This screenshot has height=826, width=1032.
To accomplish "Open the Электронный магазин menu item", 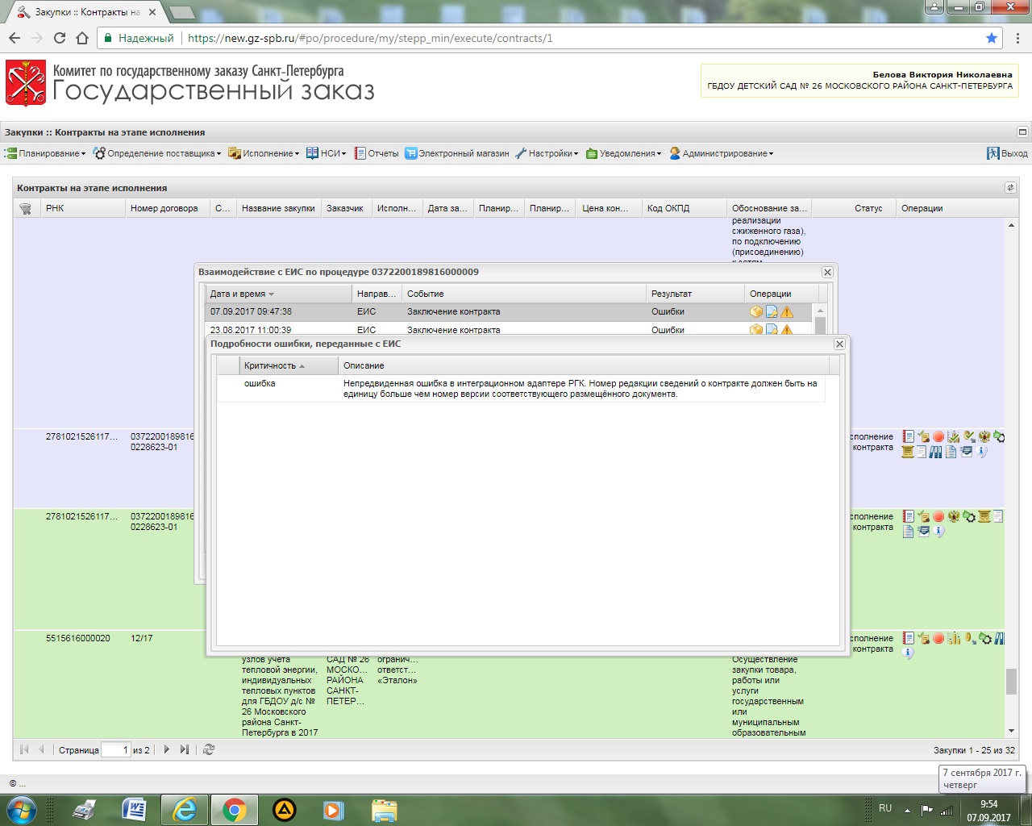I will (x=457, y=153).
